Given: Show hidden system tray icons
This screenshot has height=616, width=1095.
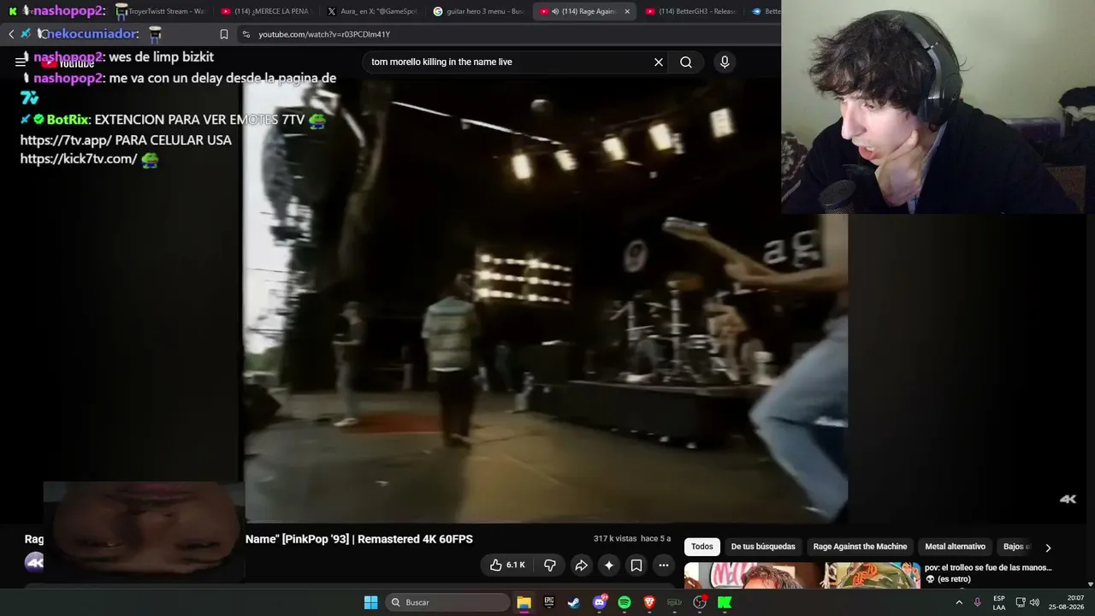Looking at the screenshot, I should 958,602.
